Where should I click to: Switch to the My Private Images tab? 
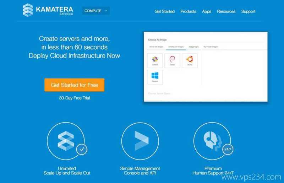coord(211,47)
